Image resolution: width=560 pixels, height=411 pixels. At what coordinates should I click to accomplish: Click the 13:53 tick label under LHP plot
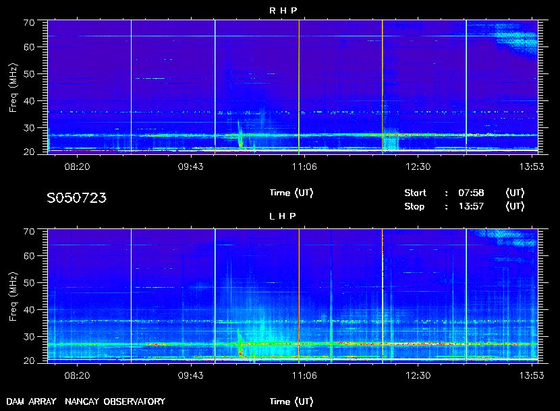(532, 375)
